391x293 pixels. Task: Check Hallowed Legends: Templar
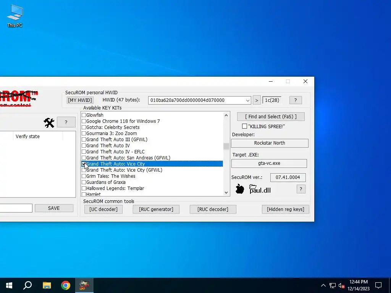click(84, 188)
